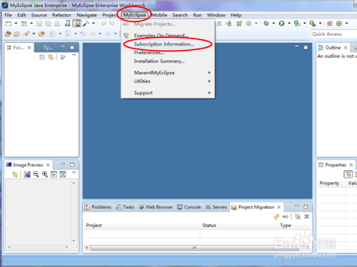This screenshot has width=357, height=267.
Task: Click actual size 100% icon in Image Preview
Action: point(54,174)
